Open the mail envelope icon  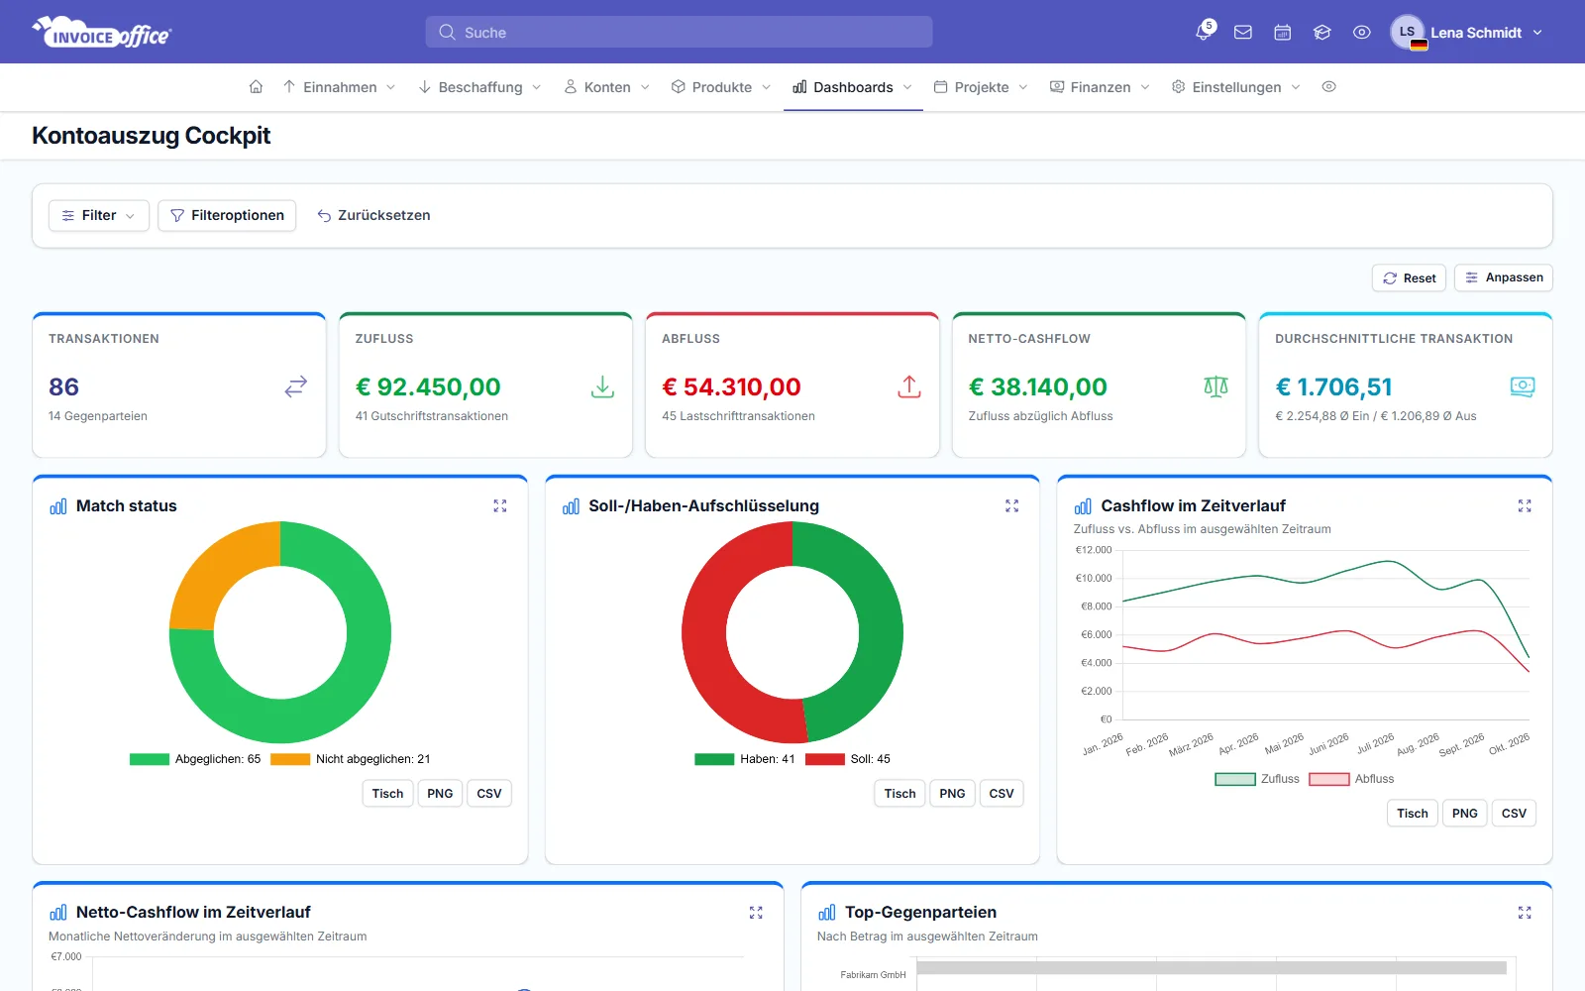[1243, 32]
